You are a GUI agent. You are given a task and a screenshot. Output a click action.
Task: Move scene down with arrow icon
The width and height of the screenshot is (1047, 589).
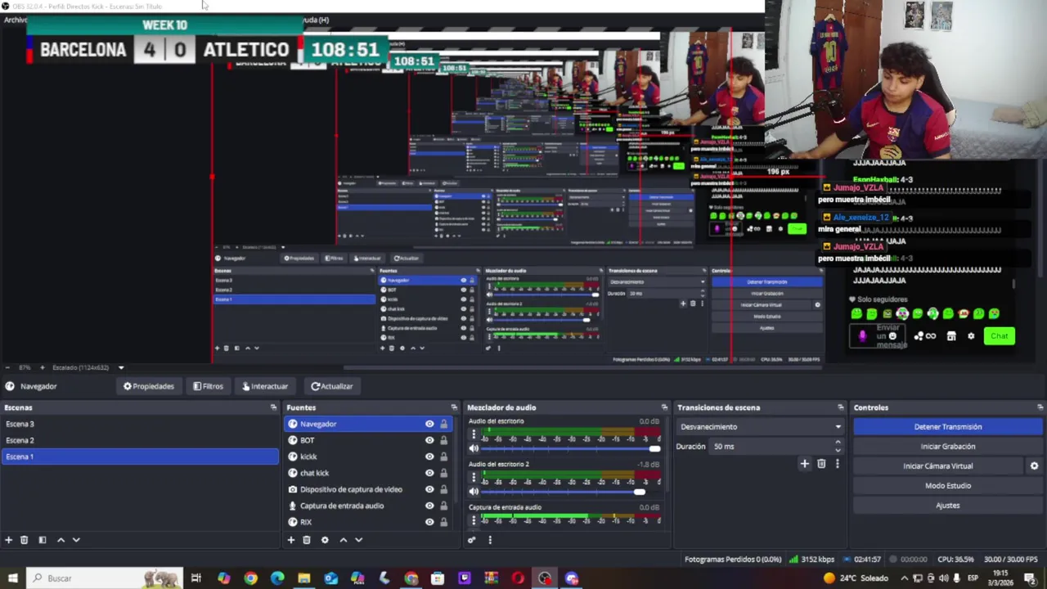coord(76,540)
